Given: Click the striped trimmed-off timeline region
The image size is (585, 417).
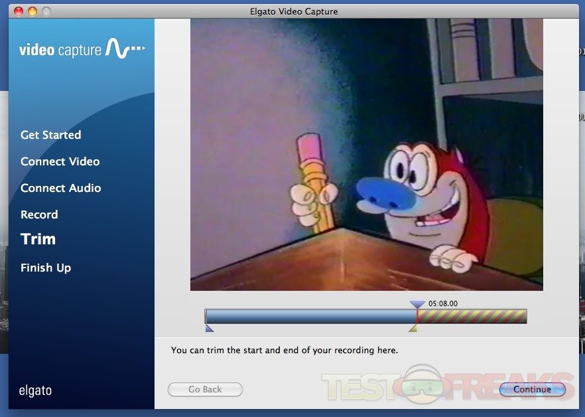Looking at the screenshot, I should (472, 316).
